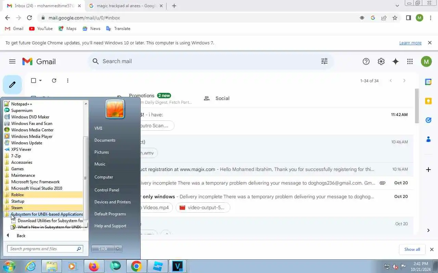The height and width of the screenshot is (273, 438).
Task: Click Learn more link in update bar
Action: tap(410, 43)
